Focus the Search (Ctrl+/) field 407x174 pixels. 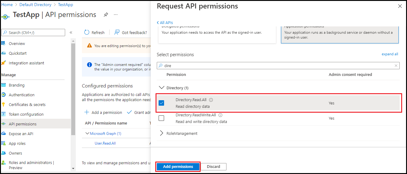tap(33, 32)
